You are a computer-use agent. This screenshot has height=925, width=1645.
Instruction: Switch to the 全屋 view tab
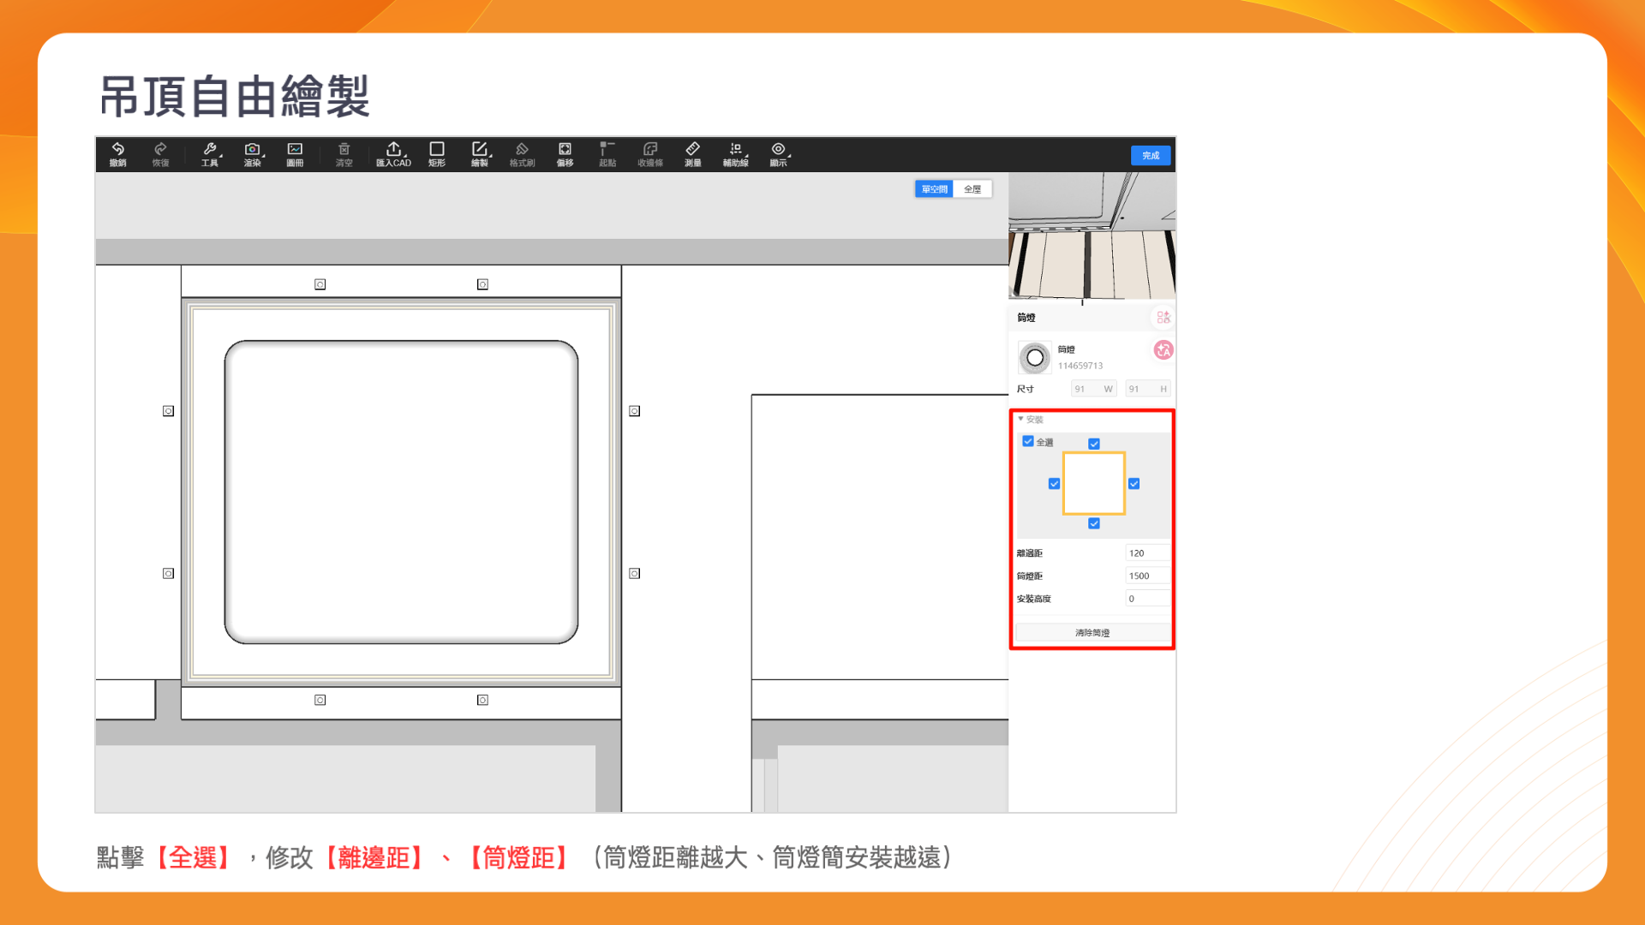tap(972, 189)
